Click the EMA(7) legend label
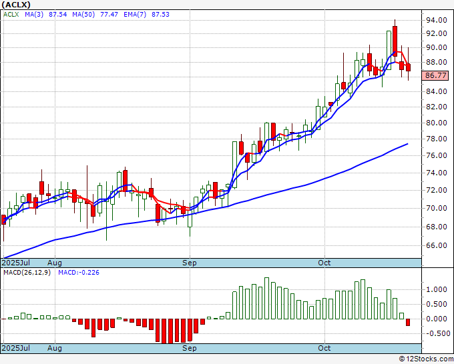The image size is (454, 364). click(x=135, y=15)
